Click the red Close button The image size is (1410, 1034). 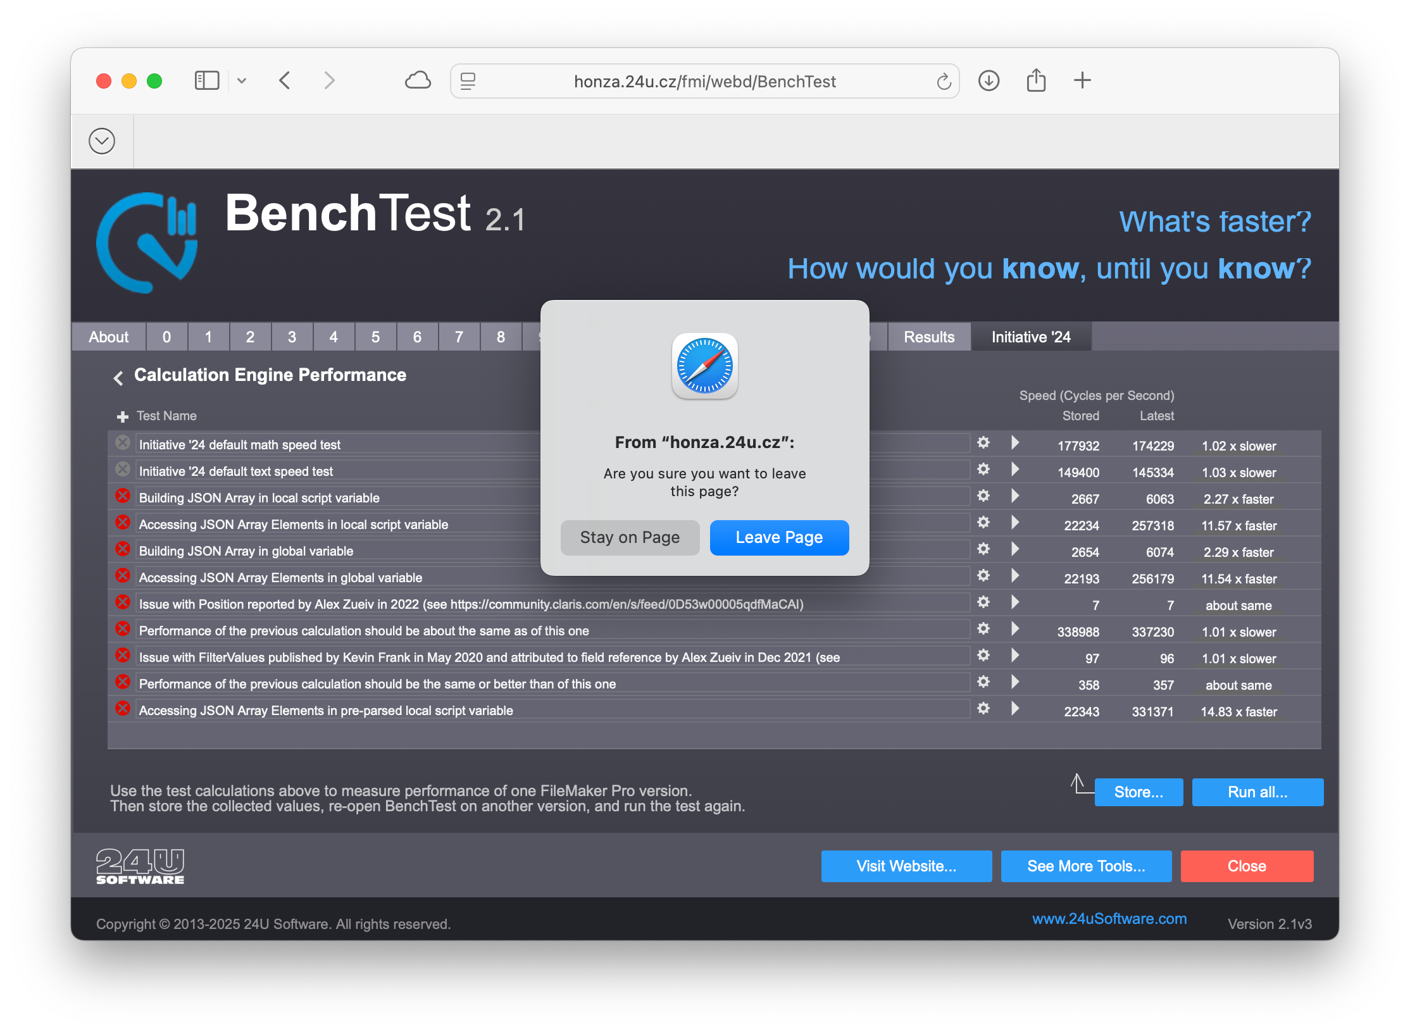1247,866
